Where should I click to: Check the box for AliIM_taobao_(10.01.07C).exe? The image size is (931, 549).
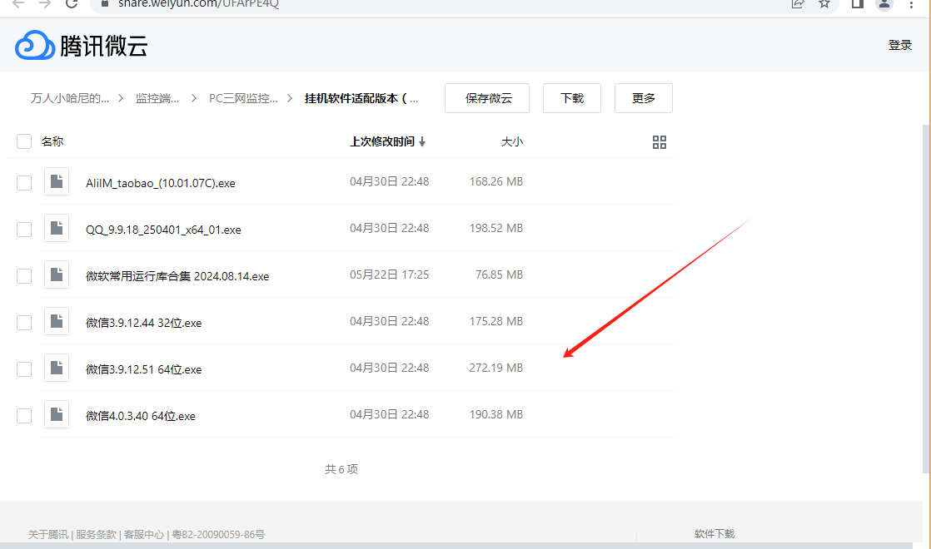[x=24, y=183]
